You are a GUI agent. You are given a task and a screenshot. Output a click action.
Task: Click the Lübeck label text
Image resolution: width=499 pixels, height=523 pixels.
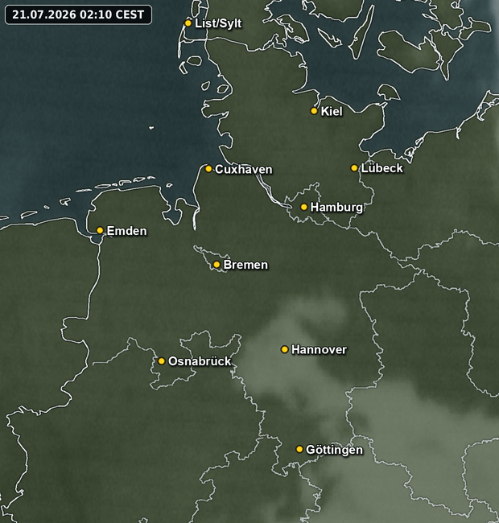tap(382, 168)
